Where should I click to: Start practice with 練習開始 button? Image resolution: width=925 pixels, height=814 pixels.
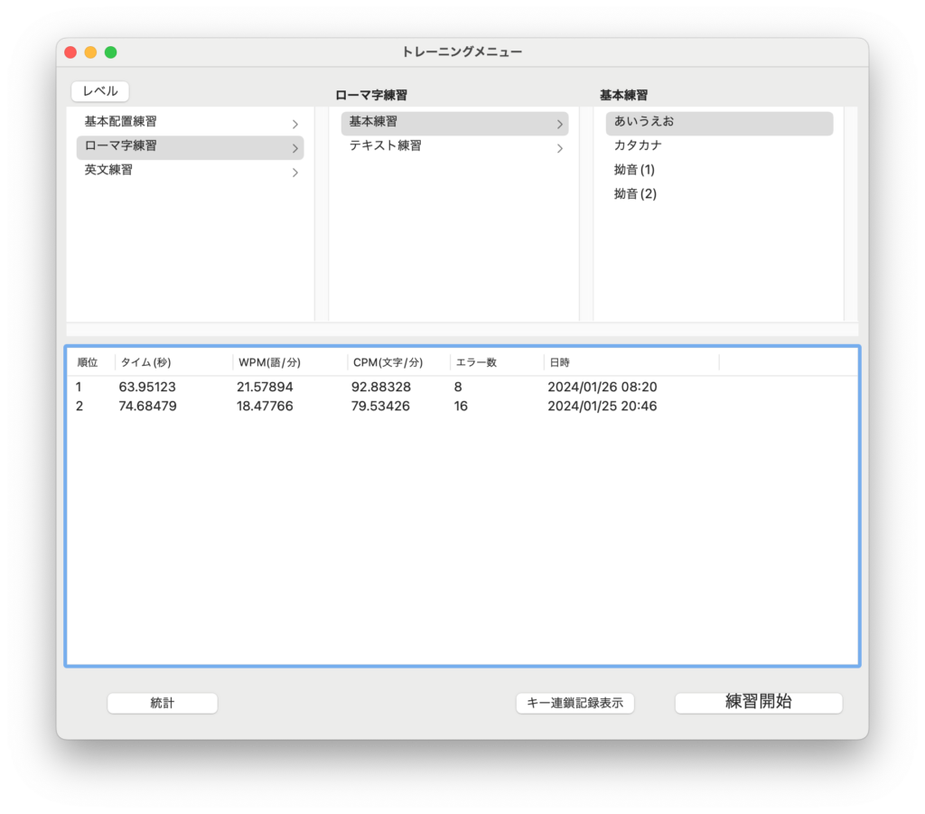point(758,702)
